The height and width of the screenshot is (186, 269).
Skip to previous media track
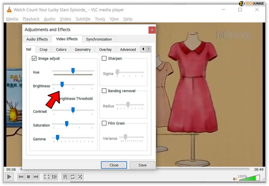21,177
